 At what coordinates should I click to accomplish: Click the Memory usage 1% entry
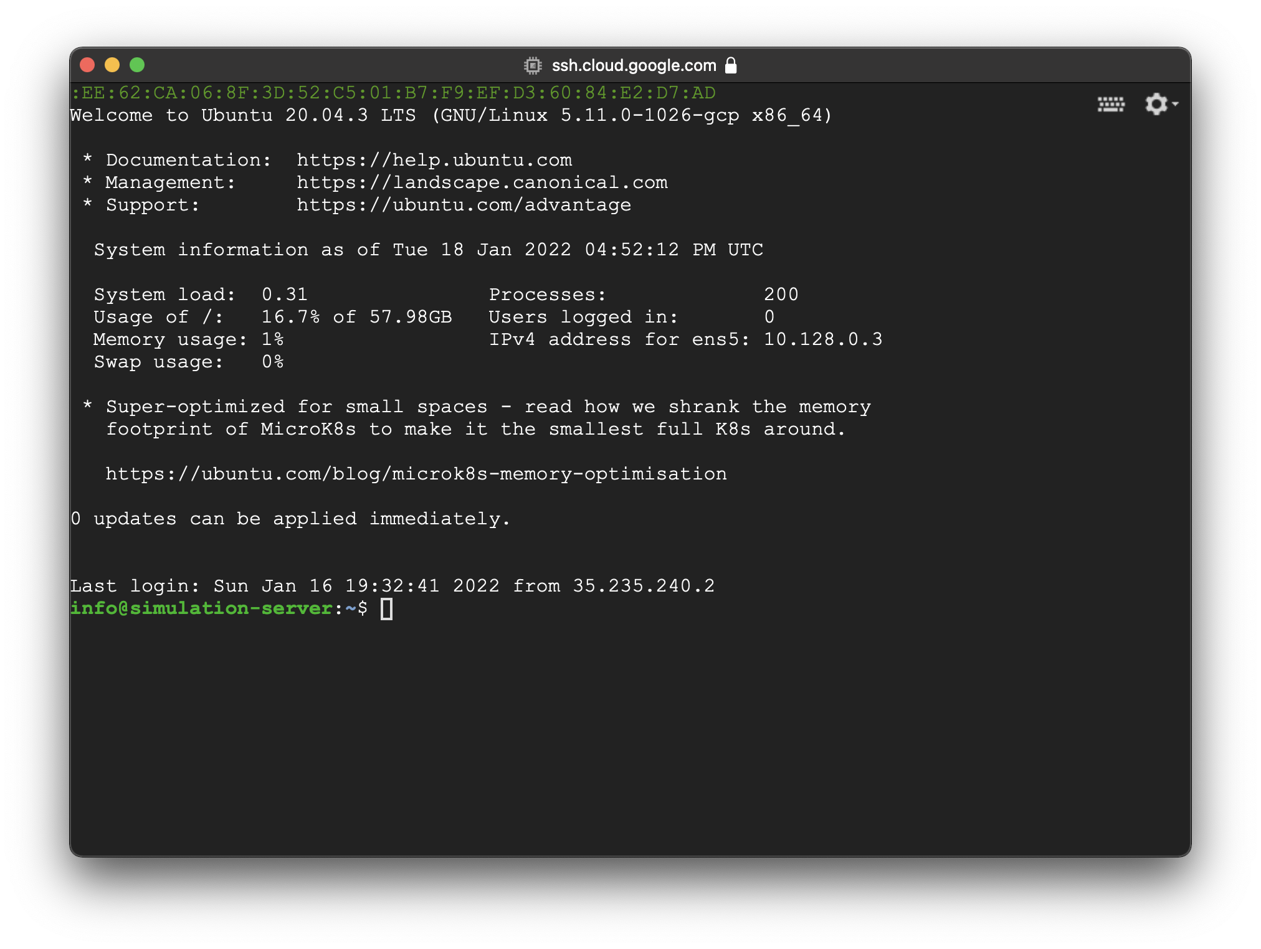point(189,339)
